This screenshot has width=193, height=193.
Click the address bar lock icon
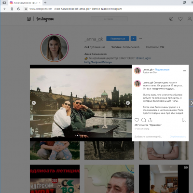26,9
